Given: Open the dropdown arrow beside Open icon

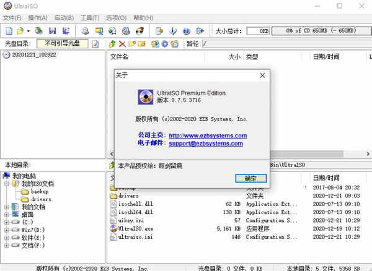Looking at the screenshot, I should tap(29, 31).
